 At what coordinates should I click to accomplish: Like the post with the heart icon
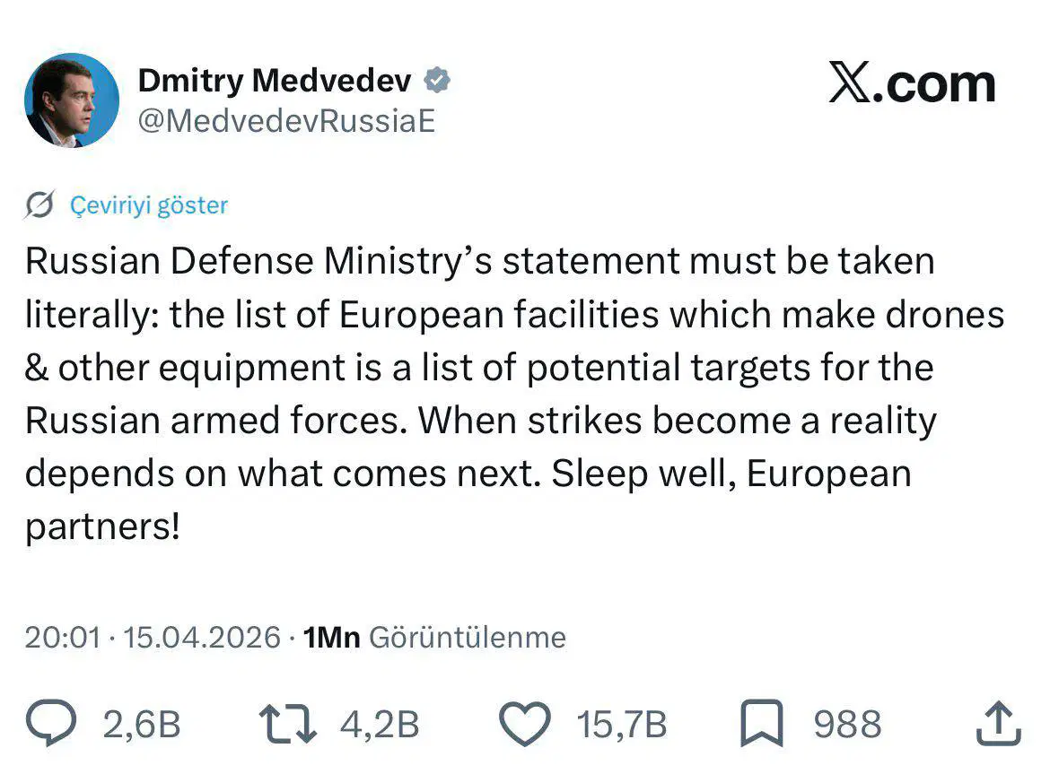524,725
